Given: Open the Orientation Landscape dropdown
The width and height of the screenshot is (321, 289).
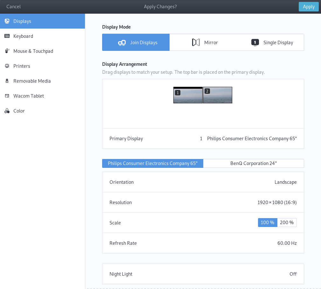Looking at the screenshot, I should coord(285,182).
